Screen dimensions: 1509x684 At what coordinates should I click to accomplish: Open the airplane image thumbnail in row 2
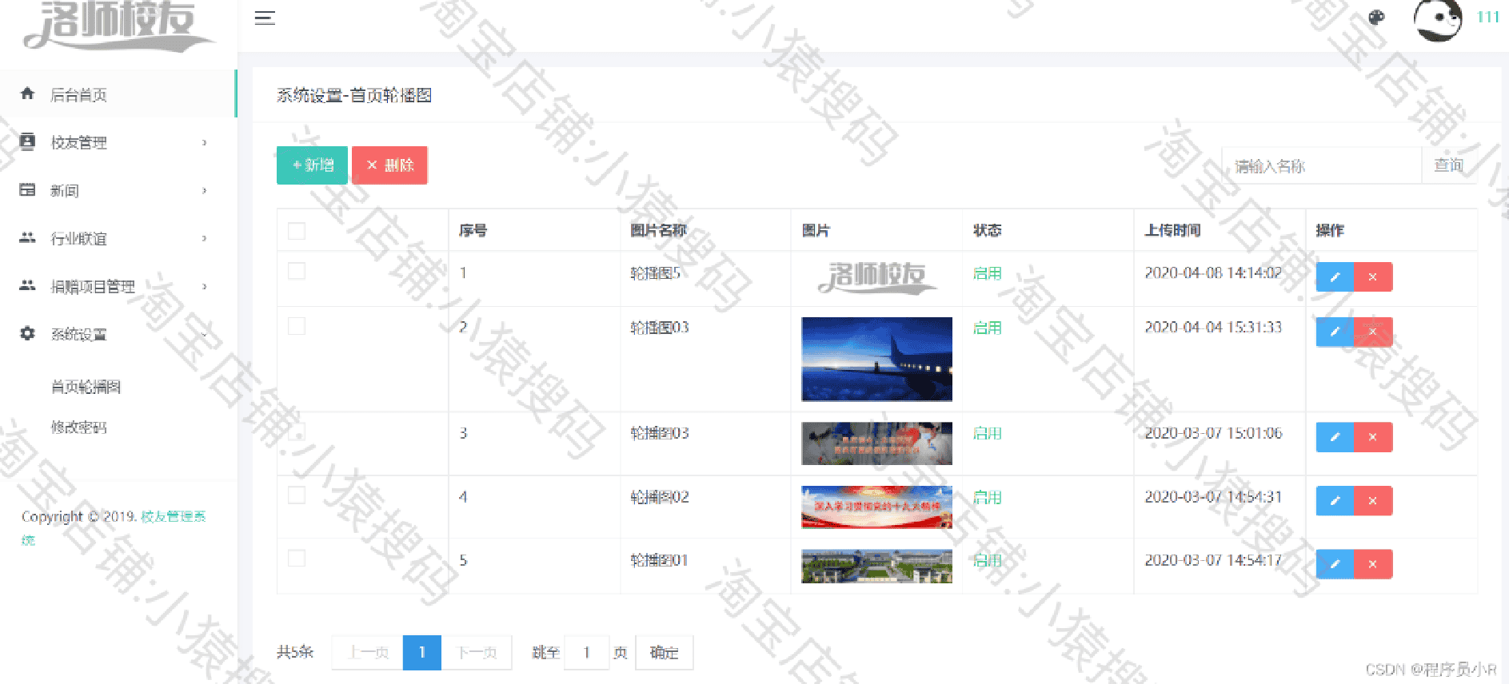coord(877,360)
